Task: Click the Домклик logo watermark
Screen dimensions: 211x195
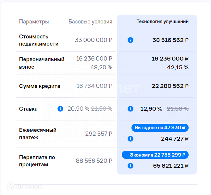Action: coord(25,187)
